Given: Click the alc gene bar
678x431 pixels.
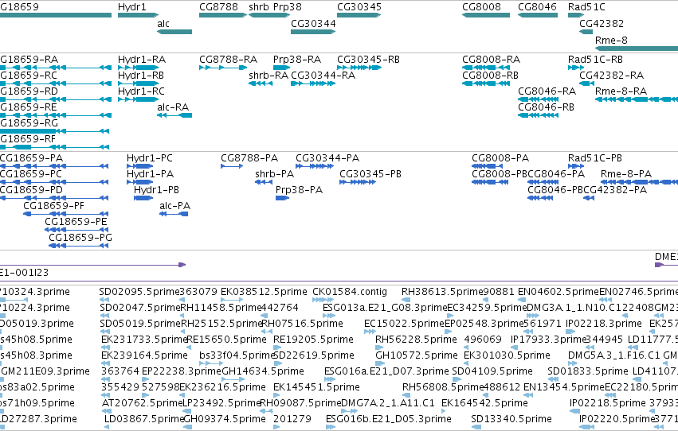Looking at the screenshot, I should point(174,32).
